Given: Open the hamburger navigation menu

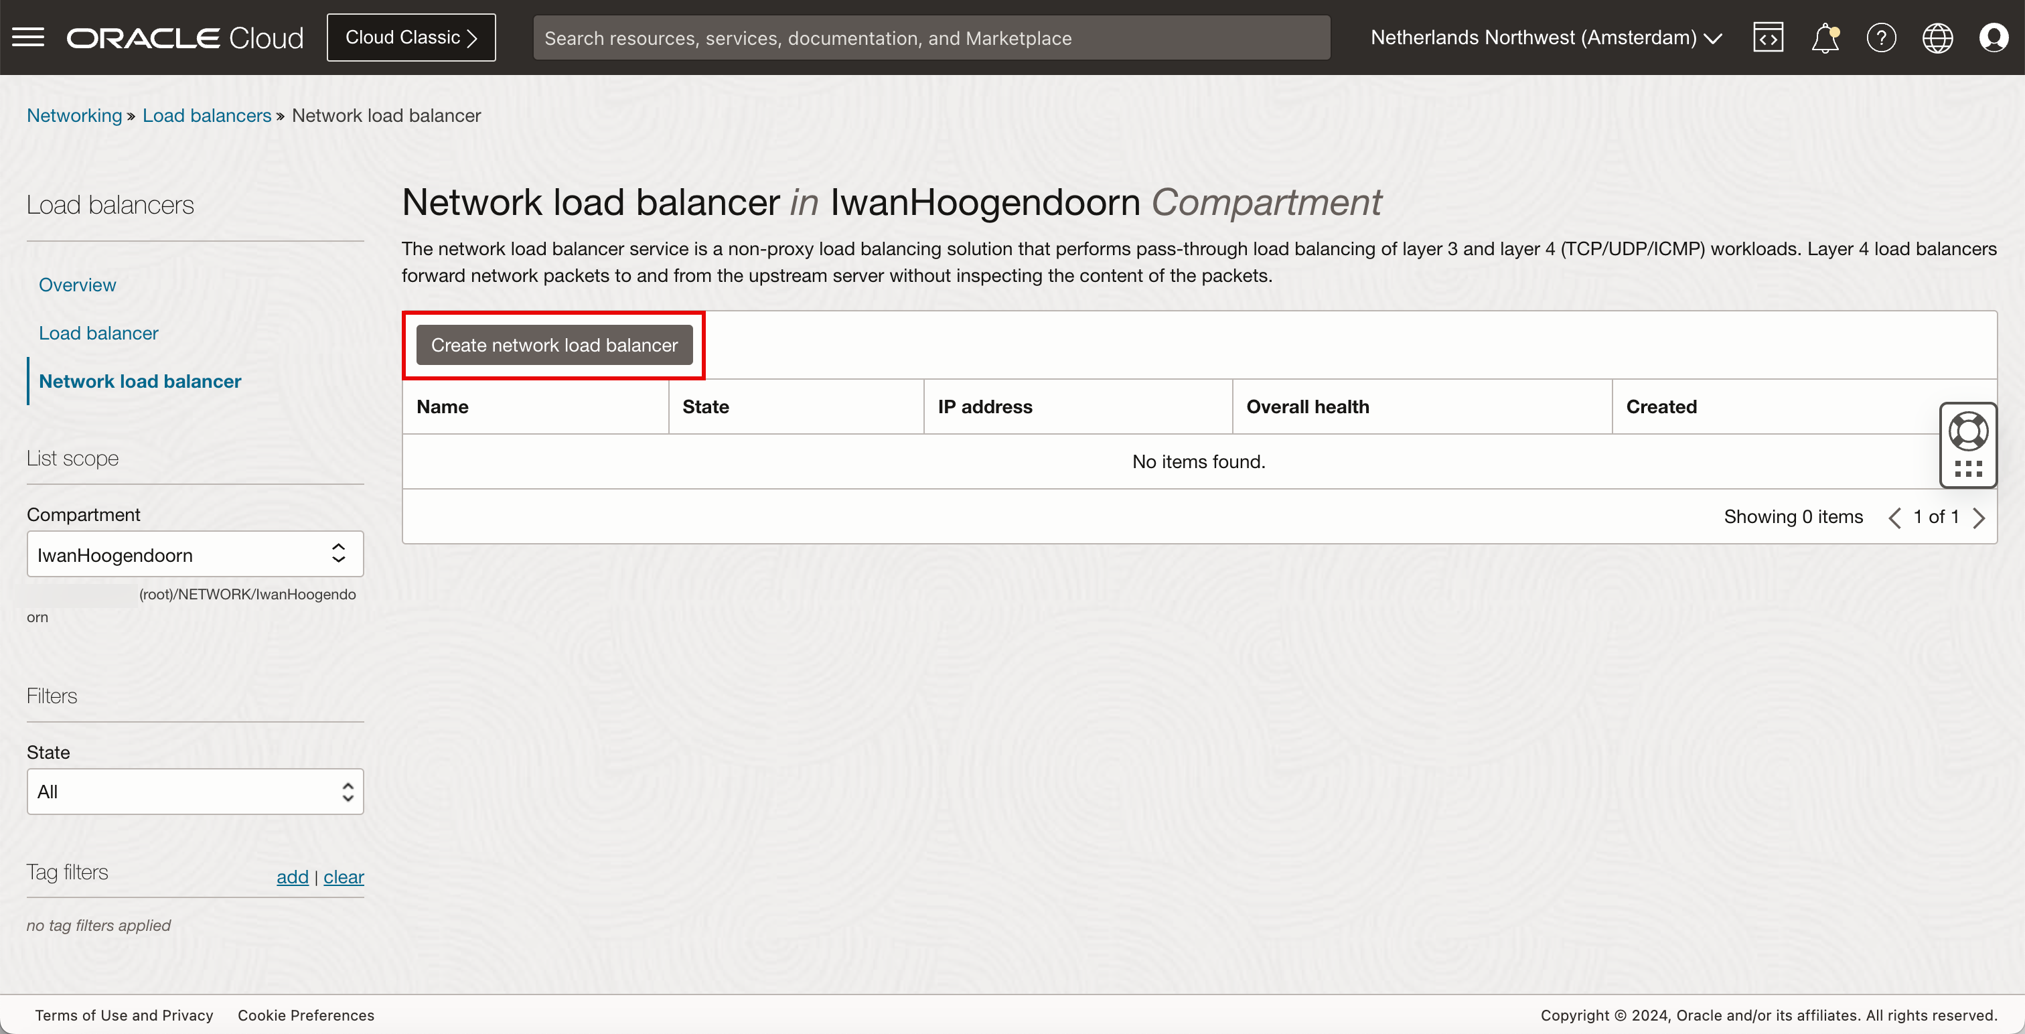Looking at the screenshot, I should click(28, 37).
